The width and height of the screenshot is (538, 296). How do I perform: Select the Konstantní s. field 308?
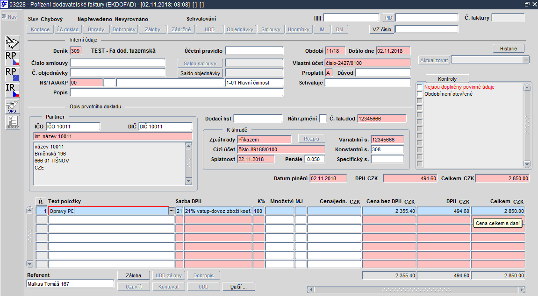click(387, 149)
